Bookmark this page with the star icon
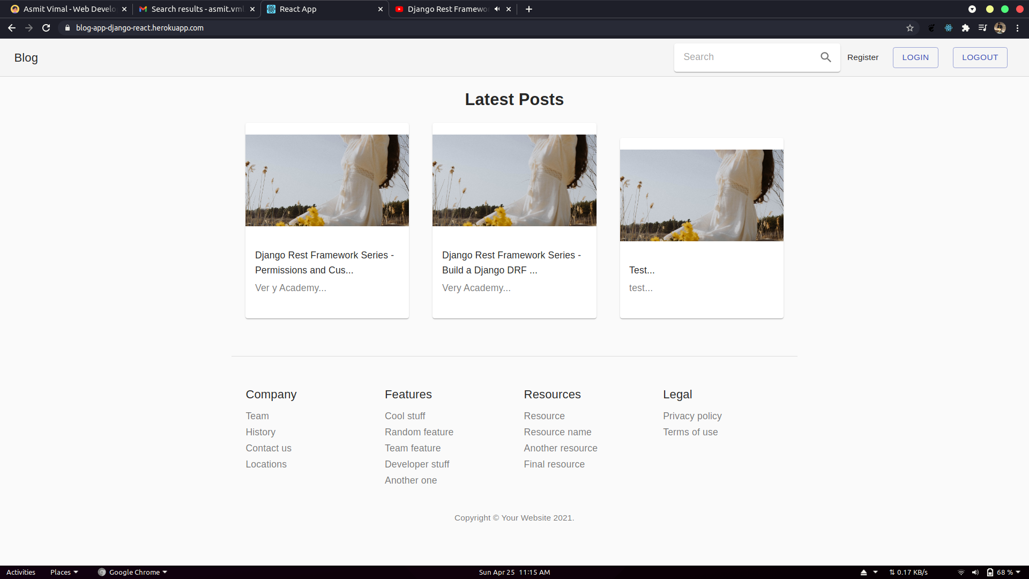The height and width of the screenshot is (579, 1029). 910,28
